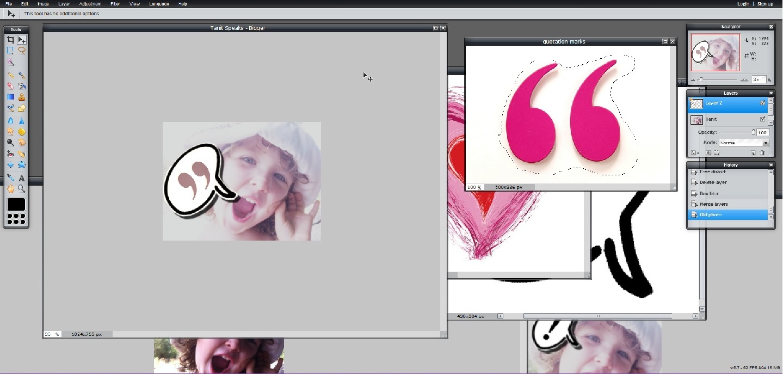Viewport: 783px width, 374px height.
Task: Open the Adjustment menu
Action: click(90, 4)
